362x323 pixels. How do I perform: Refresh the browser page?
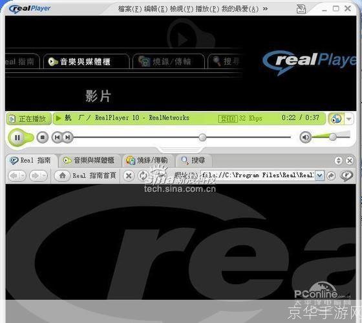click(144, 176)
